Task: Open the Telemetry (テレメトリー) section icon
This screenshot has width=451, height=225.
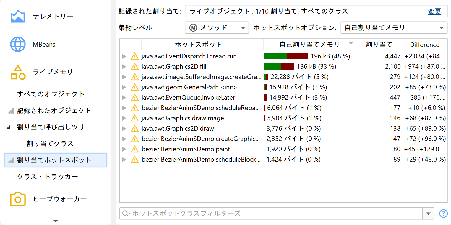Action: tap(18, 16)
